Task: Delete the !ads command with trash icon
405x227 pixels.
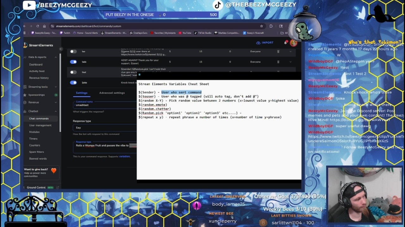Action: click(x=278, y=62)
